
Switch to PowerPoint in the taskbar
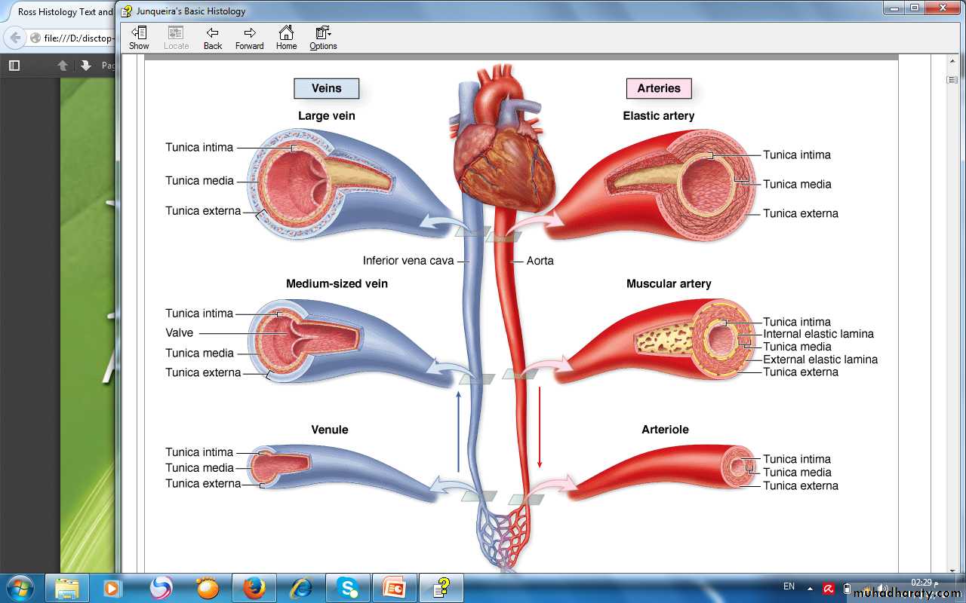(x=395, y=587)
